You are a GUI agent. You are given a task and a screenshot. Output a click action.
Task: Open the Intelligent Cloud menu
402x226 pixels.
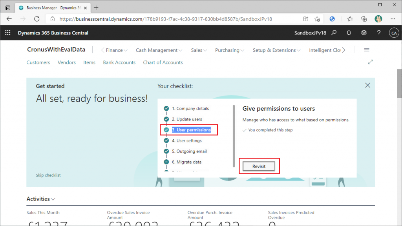pos(325,50)
